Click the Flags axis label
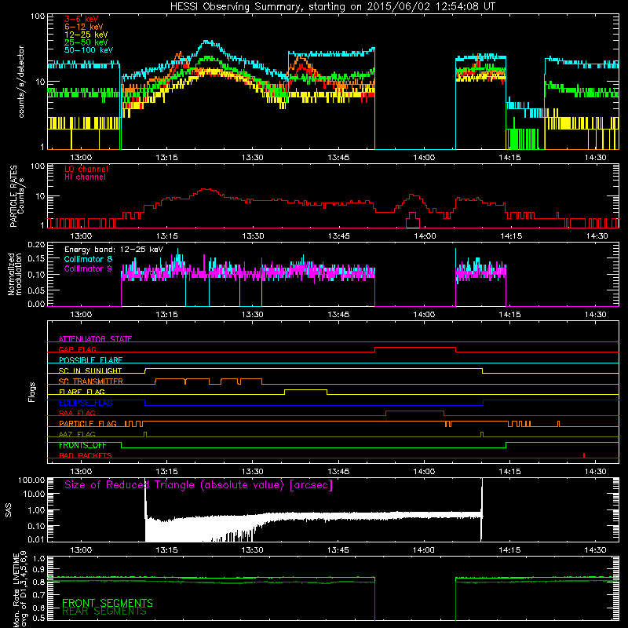 pyautogui.click(x=32, y=392)
